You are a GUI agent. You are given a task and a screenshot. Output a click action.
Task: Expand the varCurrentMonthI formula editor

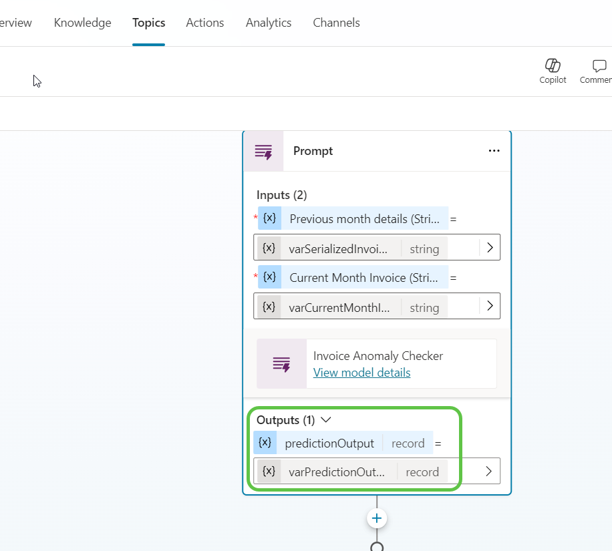click(x=490, y=307)
